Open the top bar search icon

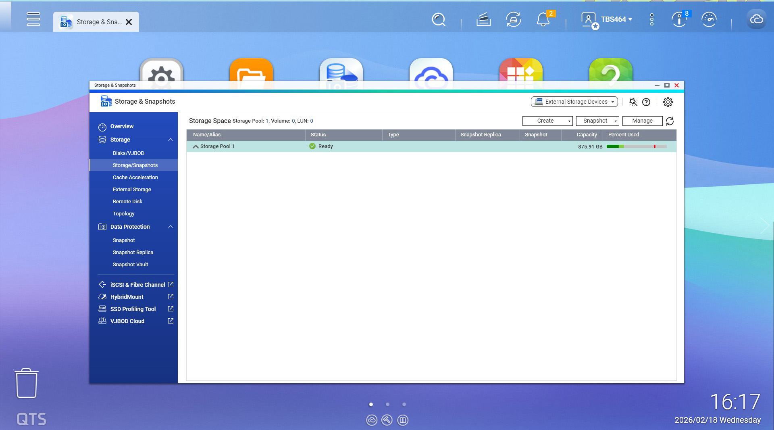click(438, 19)
